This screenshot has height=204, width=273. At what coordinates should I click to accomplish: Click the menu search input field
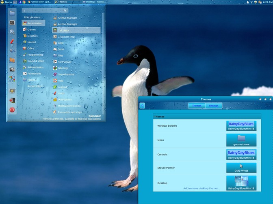45,11
